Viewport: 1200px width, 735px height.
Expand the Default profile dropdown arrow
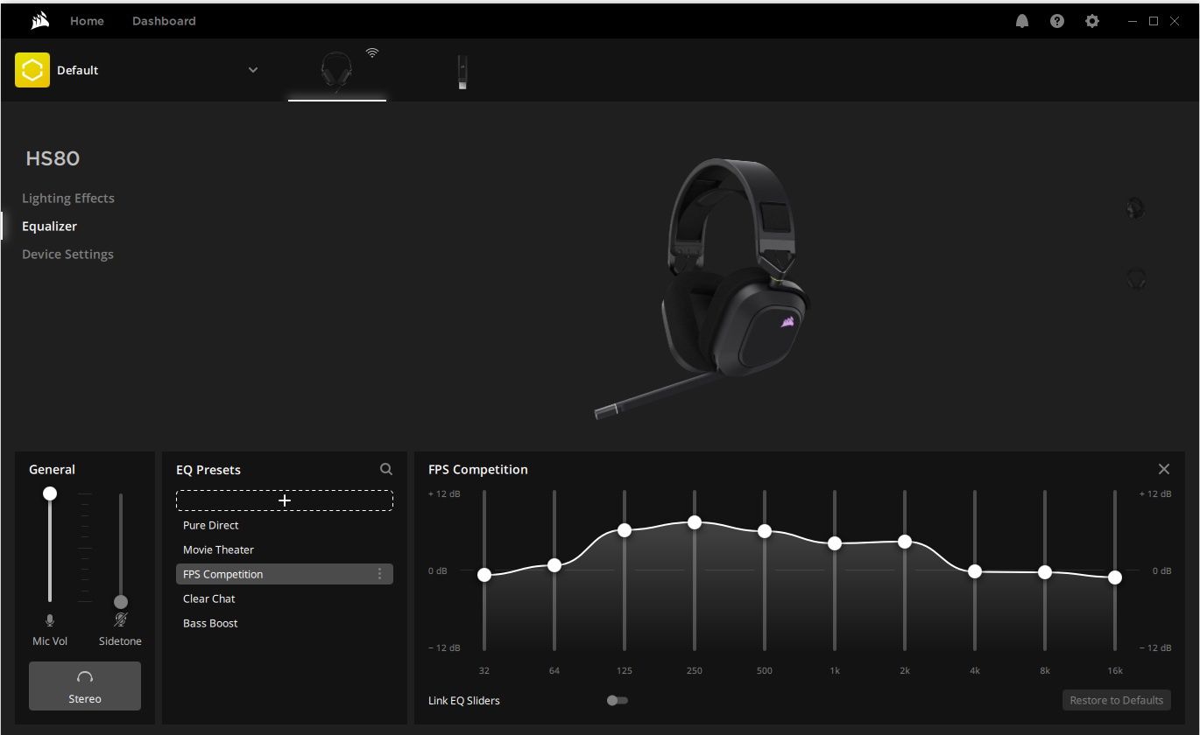[x=253, y=70]
